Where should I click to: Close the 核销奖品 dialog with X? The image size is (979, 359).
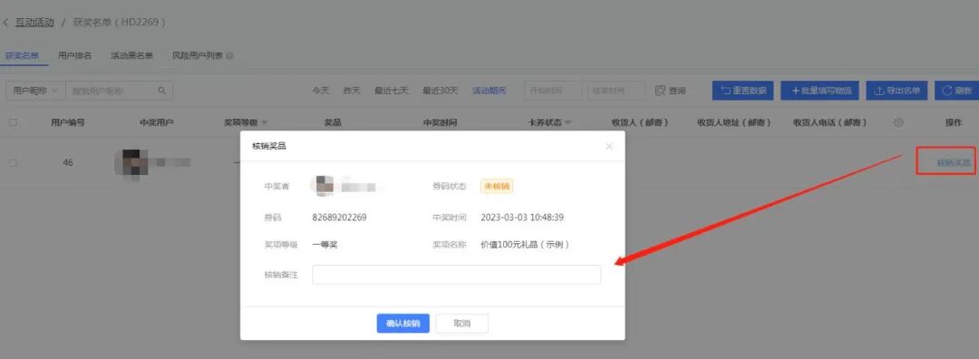(609, 146)
